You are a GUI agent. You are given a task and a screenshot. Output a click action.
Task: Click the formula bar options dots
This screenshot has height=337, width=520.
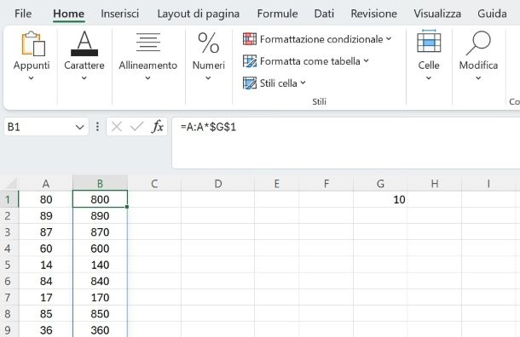point(97,127)
